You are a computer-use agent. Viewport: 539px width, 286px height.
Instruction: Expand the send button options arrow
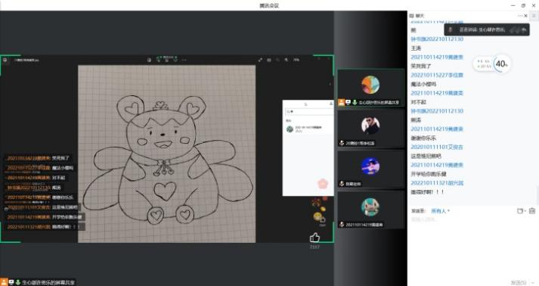(533, 282)
